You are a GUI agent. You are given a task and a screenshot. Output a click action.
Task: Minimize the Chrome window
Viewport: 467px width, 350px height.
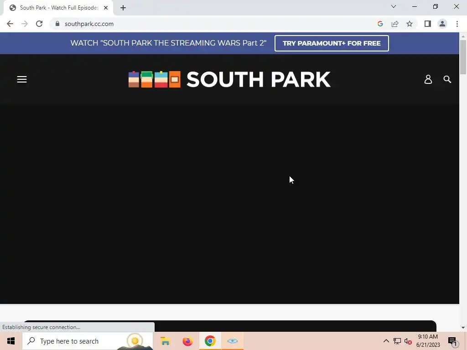[x=414, y=6]
